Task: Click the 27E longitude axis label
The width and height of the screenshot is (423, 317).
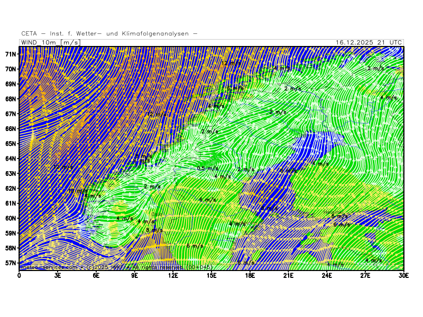Action: click(365, 275)
